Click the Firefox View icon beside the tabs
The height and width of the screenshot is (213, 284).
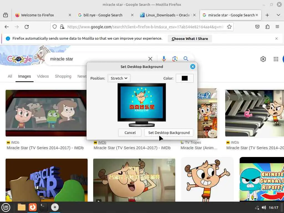tap(6, 15)
